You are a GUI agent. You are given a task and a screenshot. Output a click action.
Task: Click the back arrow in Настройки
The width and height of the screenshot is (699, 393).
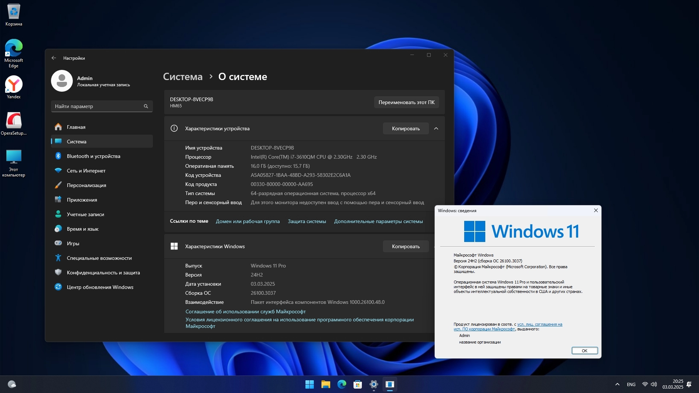click(54, 58)
